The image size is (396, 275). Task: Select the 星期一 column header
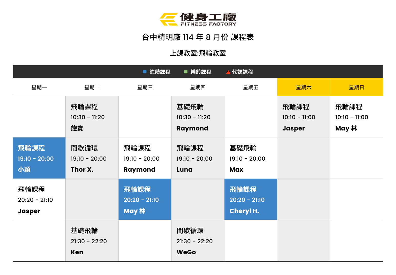pyautogui.click(x=39, y=87)
